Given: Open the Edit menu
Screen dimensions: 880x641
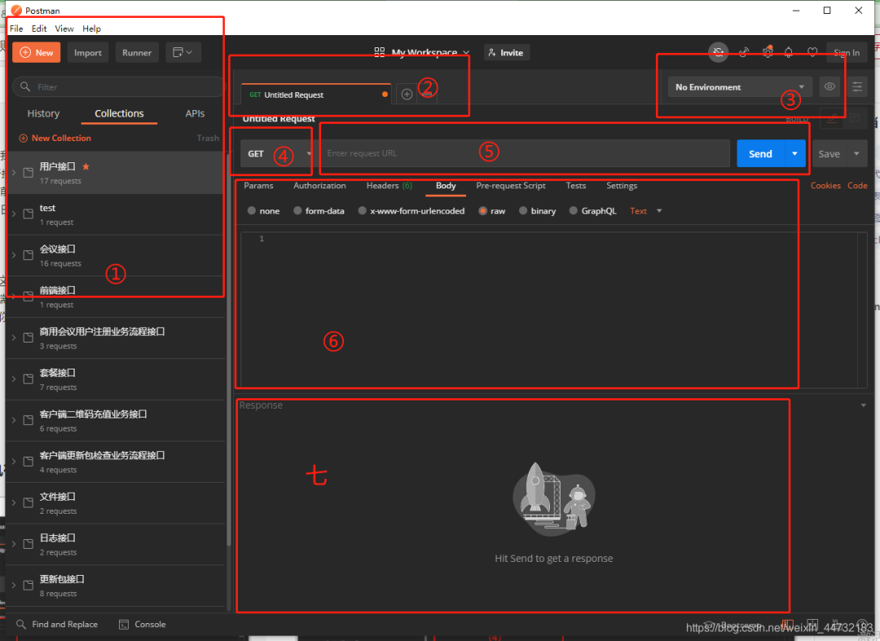Looking at the screenshot, I should (39, 29).
